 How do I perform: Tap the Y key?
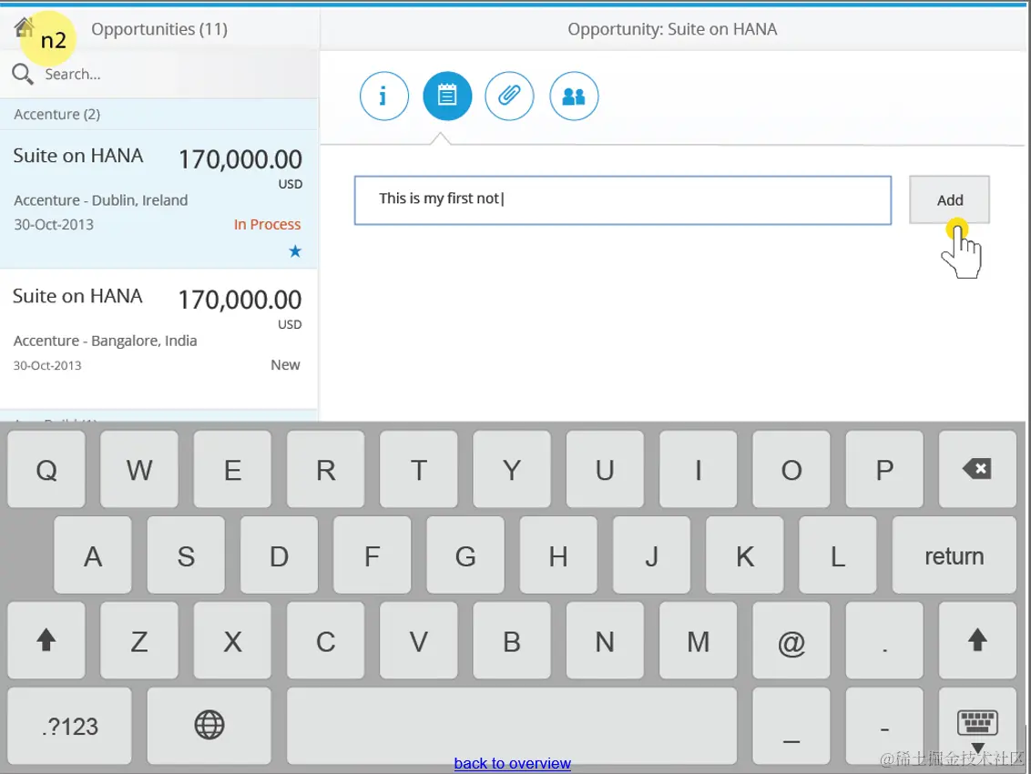click(512, 470)
